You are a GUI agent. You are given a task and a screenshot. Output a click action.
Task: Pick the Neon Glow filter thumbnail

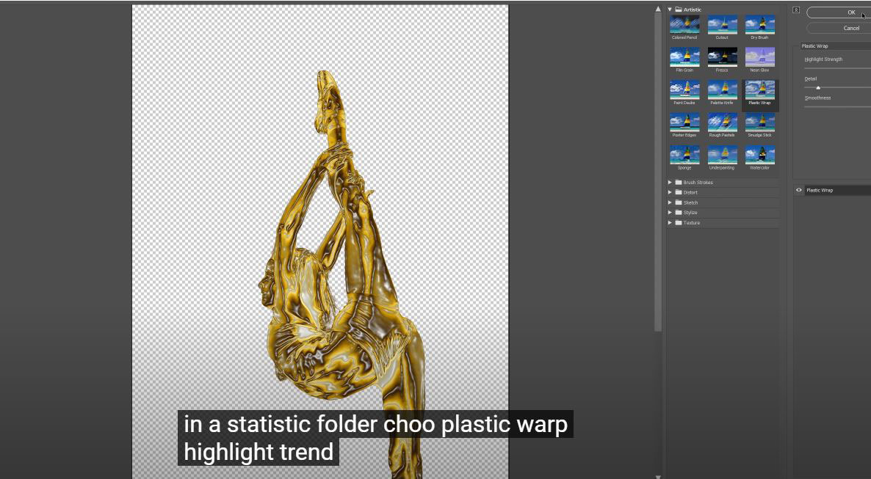pyautogui.click(x=759, y=57)
